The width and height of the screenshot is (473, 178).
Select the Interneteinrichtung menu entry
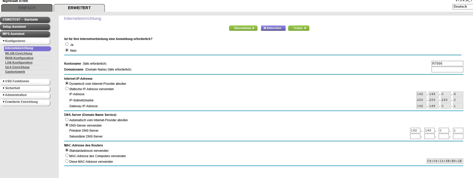[27, 48]
